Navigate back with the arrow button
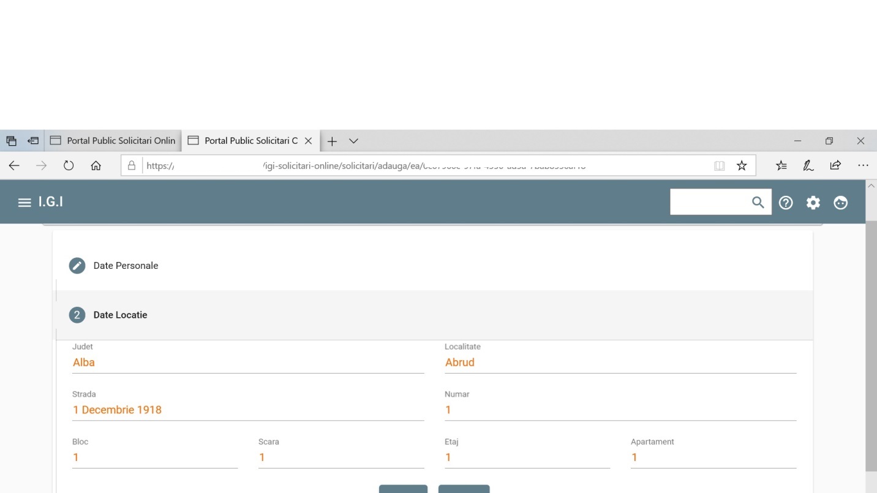The width and height of the screenshot is (877, 493). click(14, 165)
